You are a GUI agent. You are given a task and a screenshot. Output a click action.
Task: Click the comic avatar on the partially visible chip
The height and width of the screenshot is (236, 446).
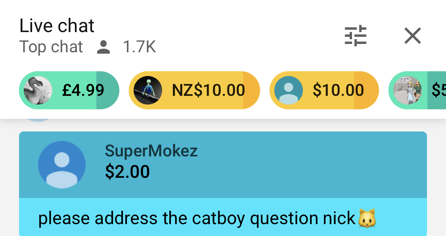[407, 90]
